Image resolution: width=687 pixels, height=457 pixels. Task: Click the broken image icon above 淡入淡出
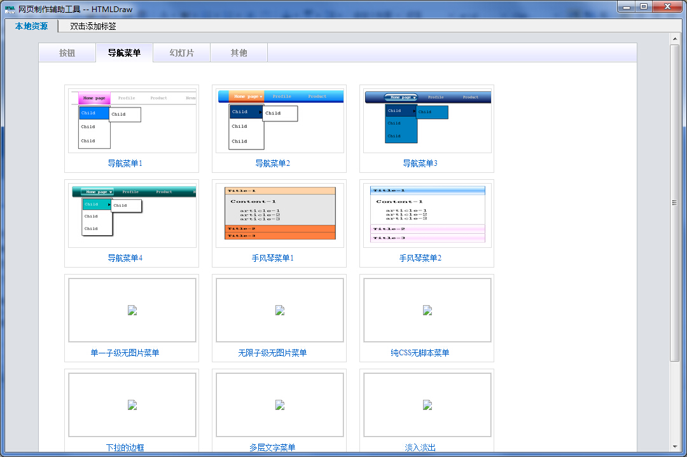coord(427,405)
